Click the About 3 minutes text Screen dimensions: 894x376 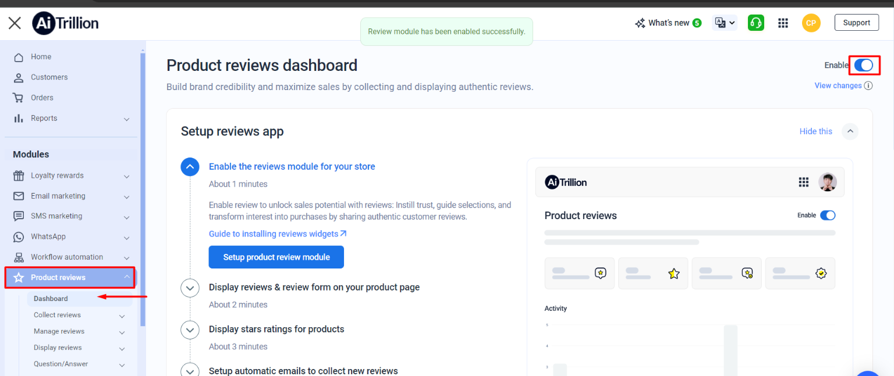click(238, 346)
